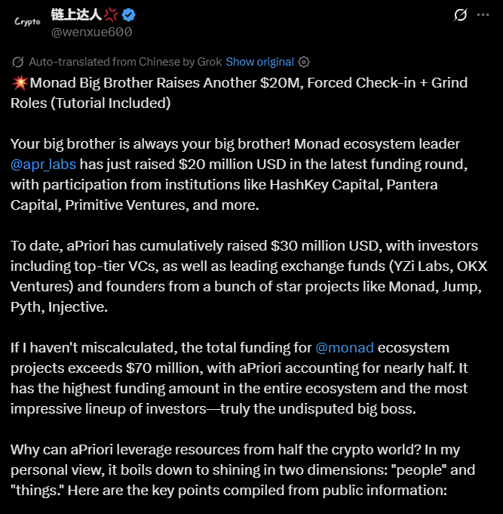Open the @apr_labs mention link

pos(43,164)
